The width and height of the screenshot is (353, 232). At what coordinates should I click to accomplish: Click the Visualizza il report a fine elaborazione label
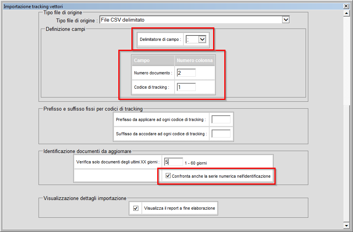[180, 208]
